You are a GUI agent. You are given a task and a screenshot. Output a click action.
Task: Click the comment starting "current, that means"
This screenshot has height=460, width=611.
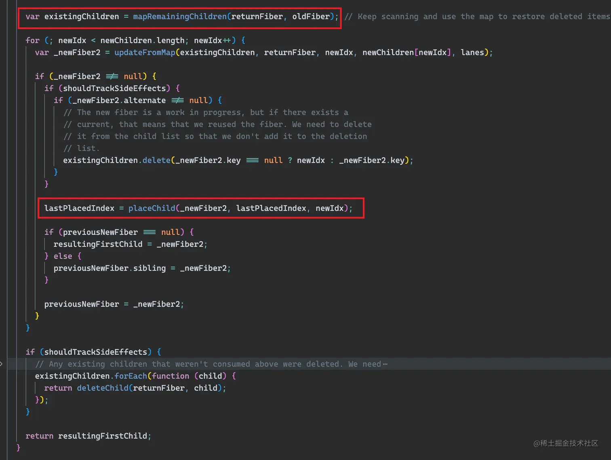(217, 124)
